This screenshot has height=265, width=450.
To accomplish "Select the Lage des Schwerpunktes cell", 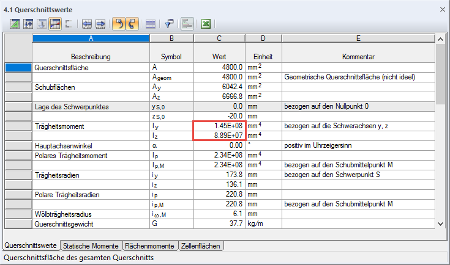I will pyautogui.click(x=91, y=107).
